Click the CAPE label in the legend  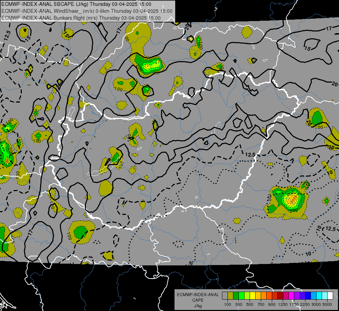tap(198, 300)
